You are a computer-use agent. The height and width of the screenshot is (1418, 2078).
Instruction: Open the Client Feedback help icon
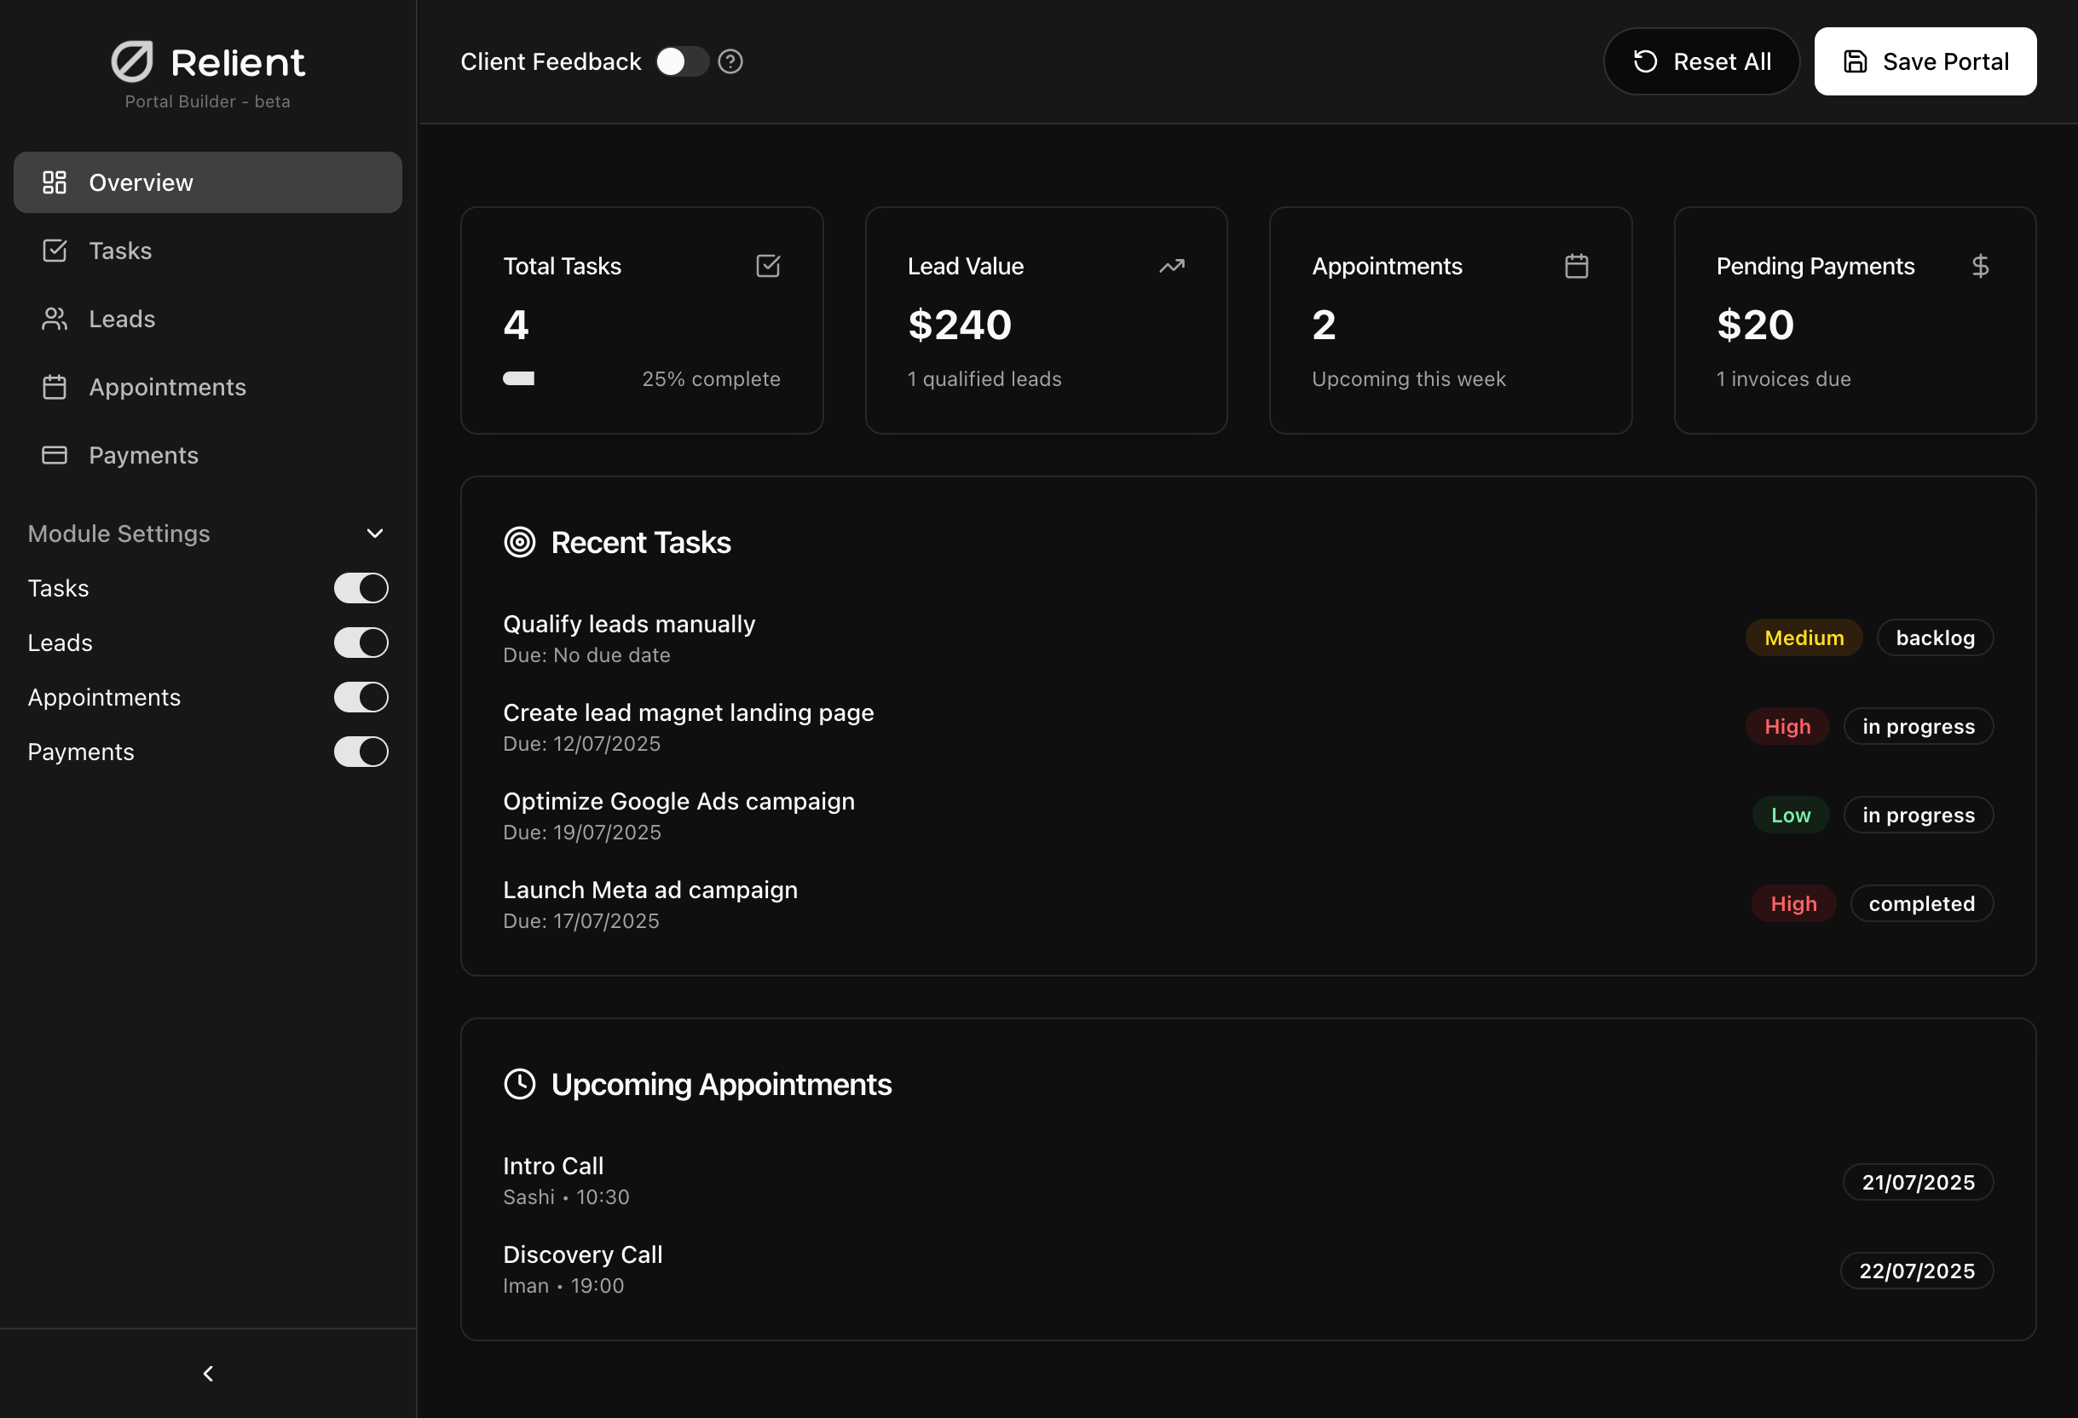click(x=730, y=61)
